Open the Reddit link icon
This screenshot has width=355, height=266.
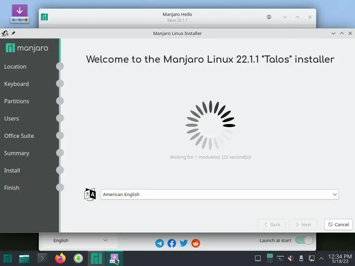tap(196, 243)
